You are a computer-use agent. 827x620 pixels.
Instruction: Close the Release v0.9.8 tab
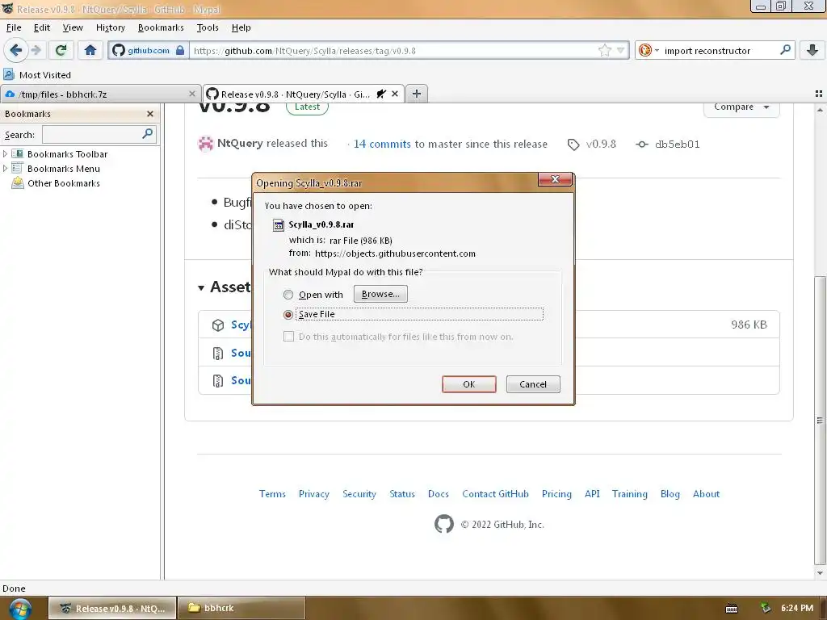coord(394,94)
